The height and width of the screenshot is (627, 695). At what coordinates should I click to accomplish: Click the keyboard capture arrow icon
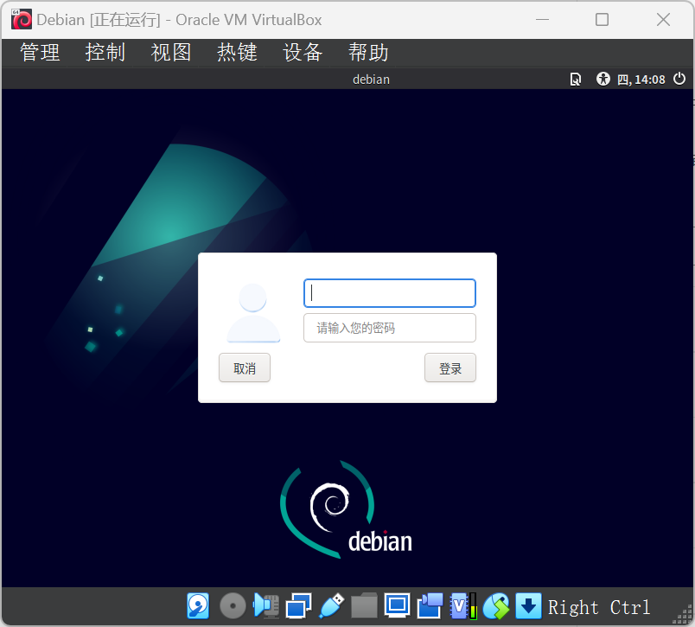coord(528,606)
